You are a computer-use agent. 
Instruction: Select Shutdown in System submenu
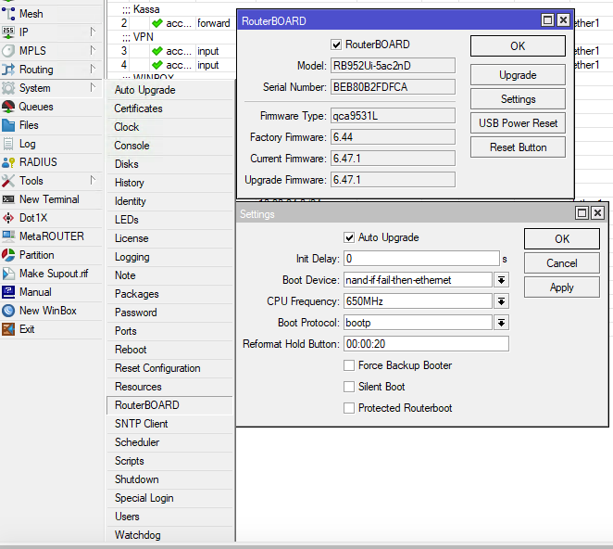169,479
